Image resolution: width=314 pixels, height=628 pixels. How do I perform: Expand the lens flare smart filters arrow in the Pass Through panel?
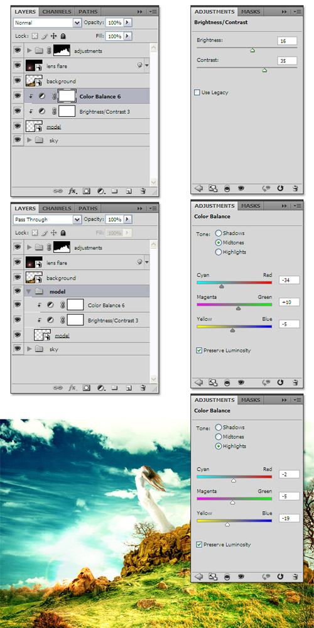pyautogui.click(x=146, y=263)
